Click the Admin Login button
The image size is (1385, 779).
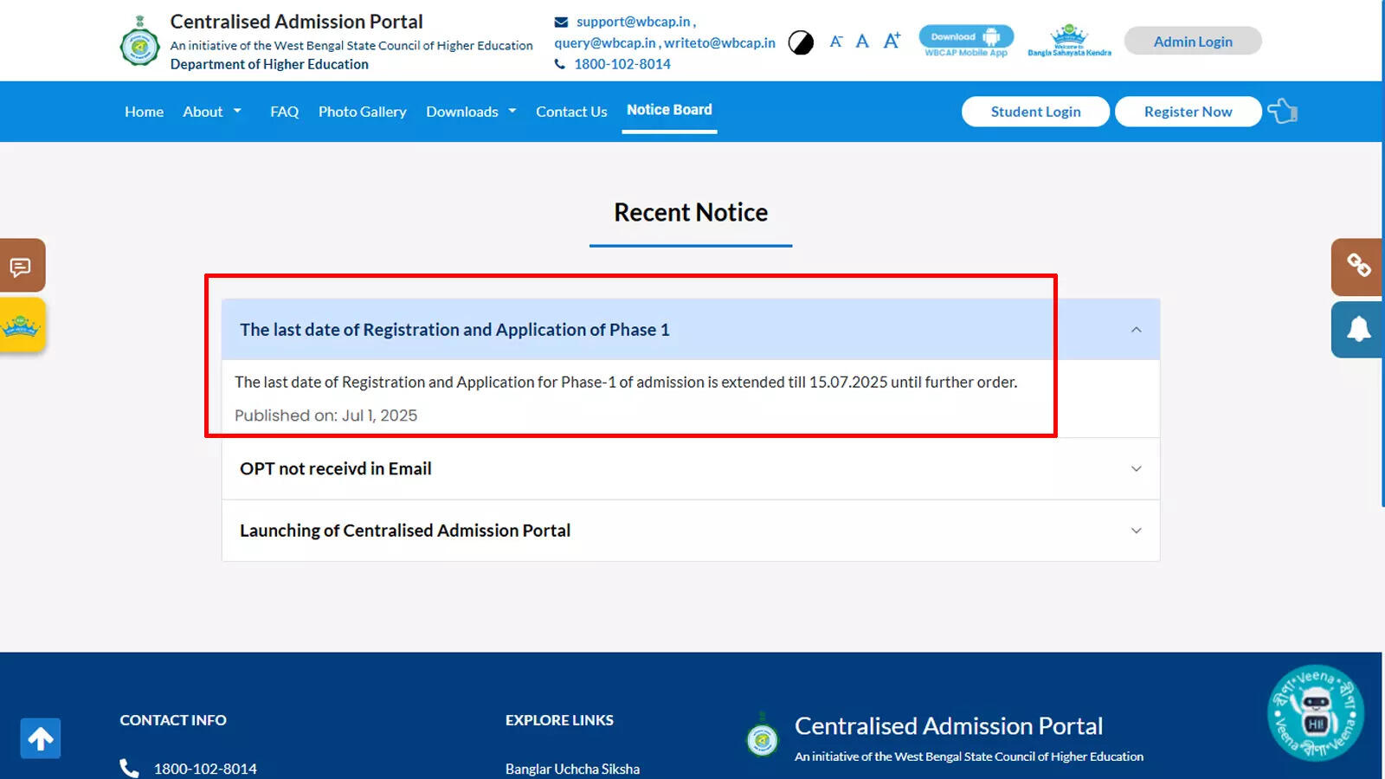click(1193, 41)
